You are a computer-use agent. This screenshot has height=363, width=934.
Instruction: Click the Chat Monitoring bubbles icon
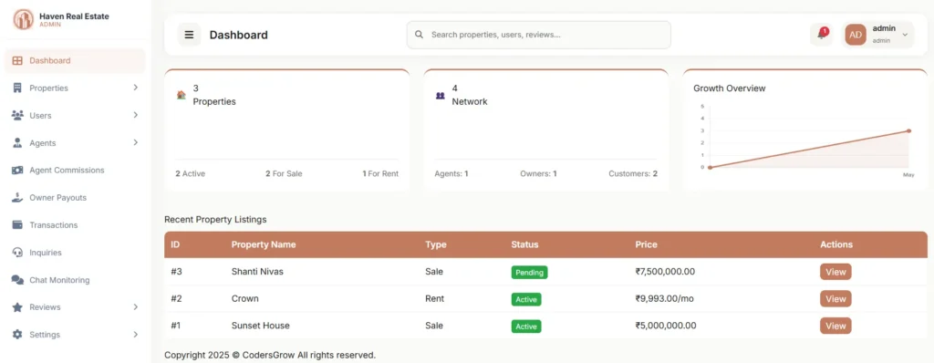click(17, 280)
